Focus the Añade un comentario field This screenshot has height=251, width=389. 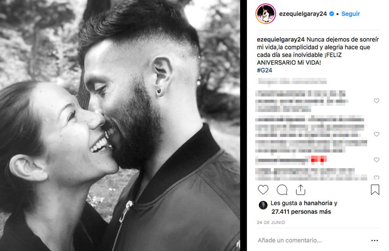(x=313, y=240)
